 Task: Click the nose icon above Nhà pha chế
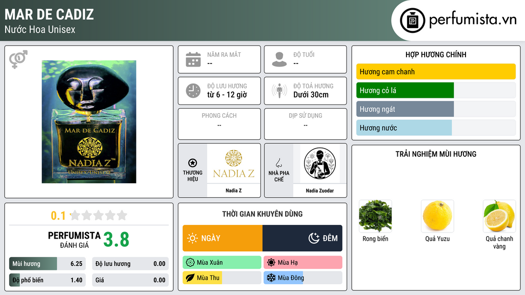click(x=278, y=163)
